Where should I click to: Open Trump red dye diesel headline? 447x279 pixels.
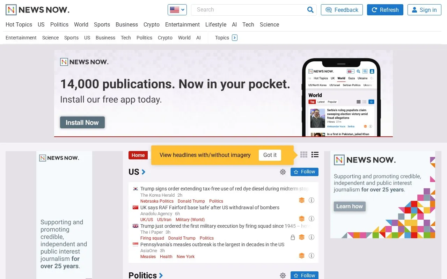pos(225,189)
